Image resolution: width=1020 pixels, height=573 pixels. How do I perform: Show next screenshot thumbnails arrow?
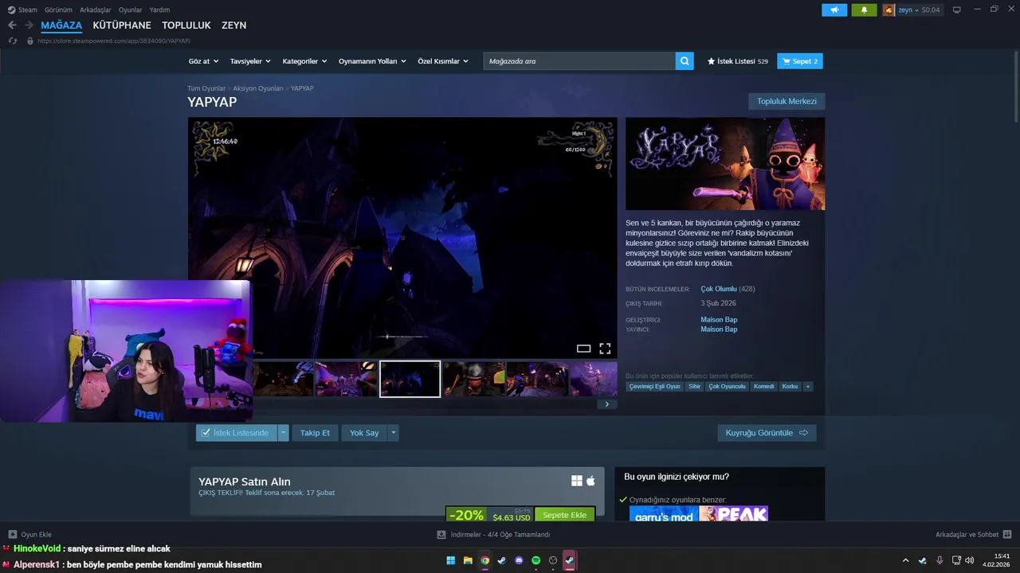[x=606, y=404]
